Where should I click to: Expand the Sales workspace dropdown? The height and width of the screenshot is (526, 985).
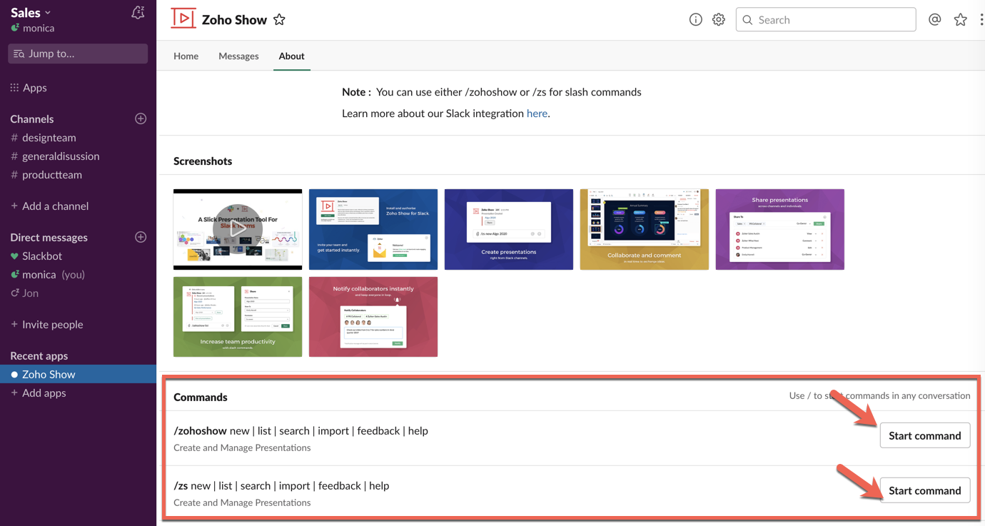point(31,12)
